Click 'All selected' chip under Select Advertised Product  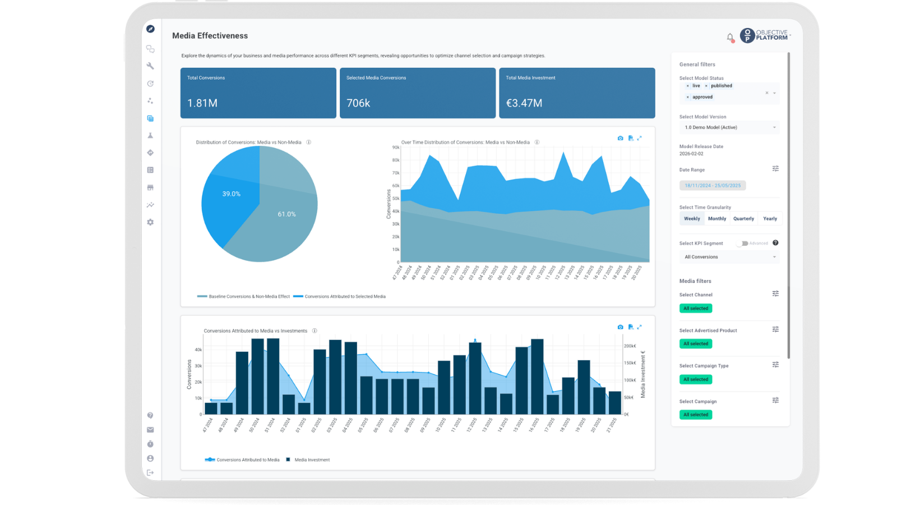pos(696,343)
